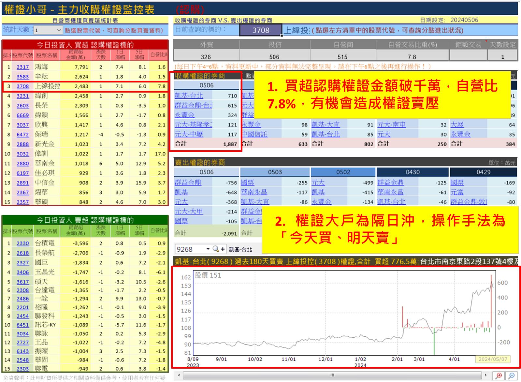Screen dimensions: 521x382
Task: Select the 0506 date header under 收購權證的券商
Action: point(207,85)
